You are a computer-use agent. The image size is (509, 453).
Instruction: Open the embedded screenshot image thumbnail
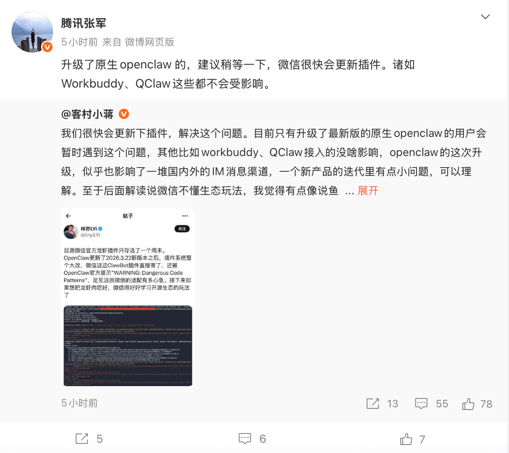pos(128,297)
